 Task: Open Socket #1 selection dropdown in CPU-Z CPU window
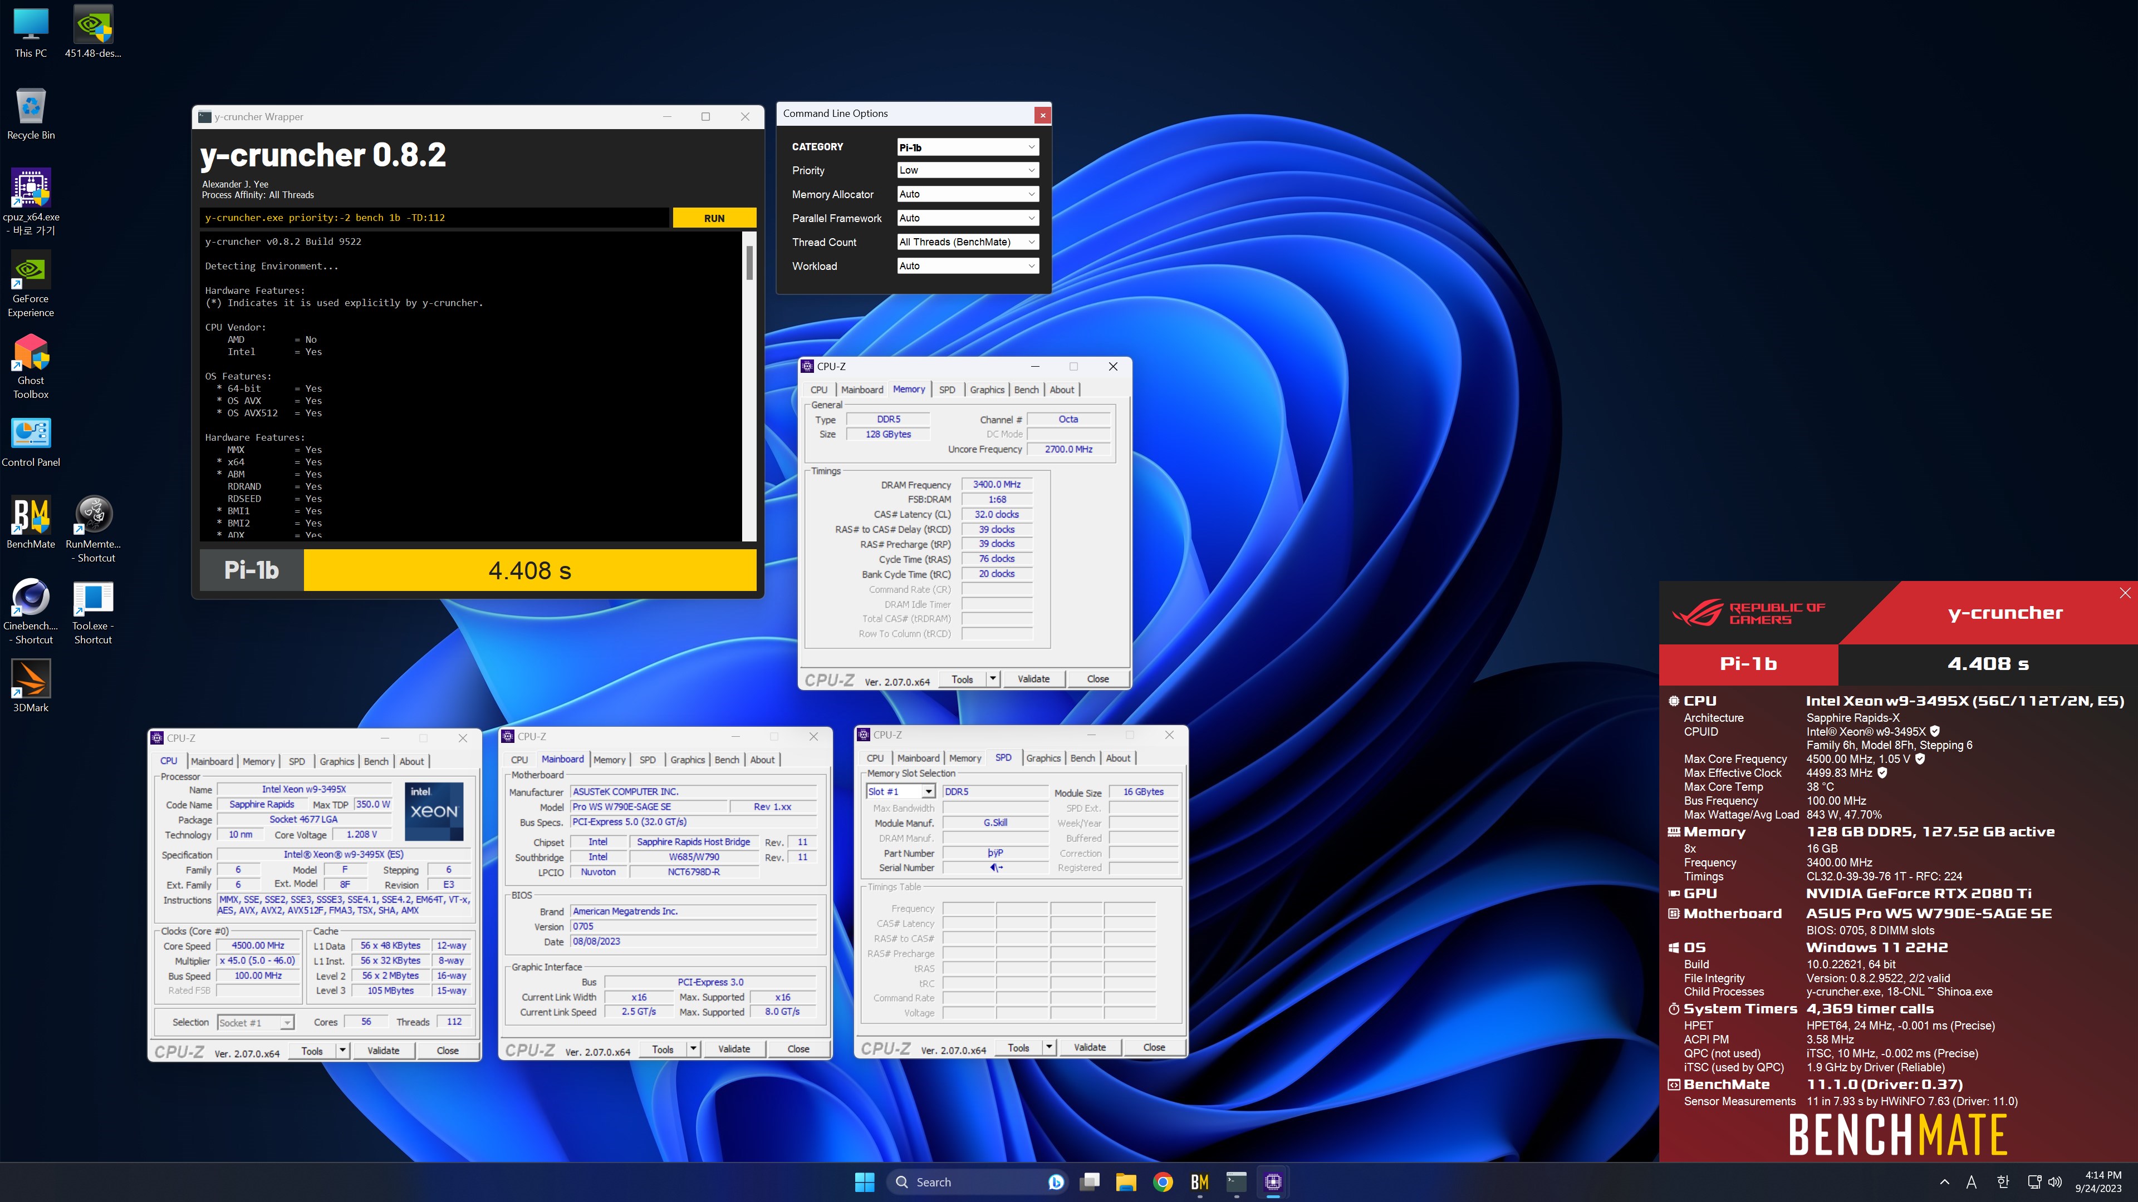click(x=256, y=1023)
